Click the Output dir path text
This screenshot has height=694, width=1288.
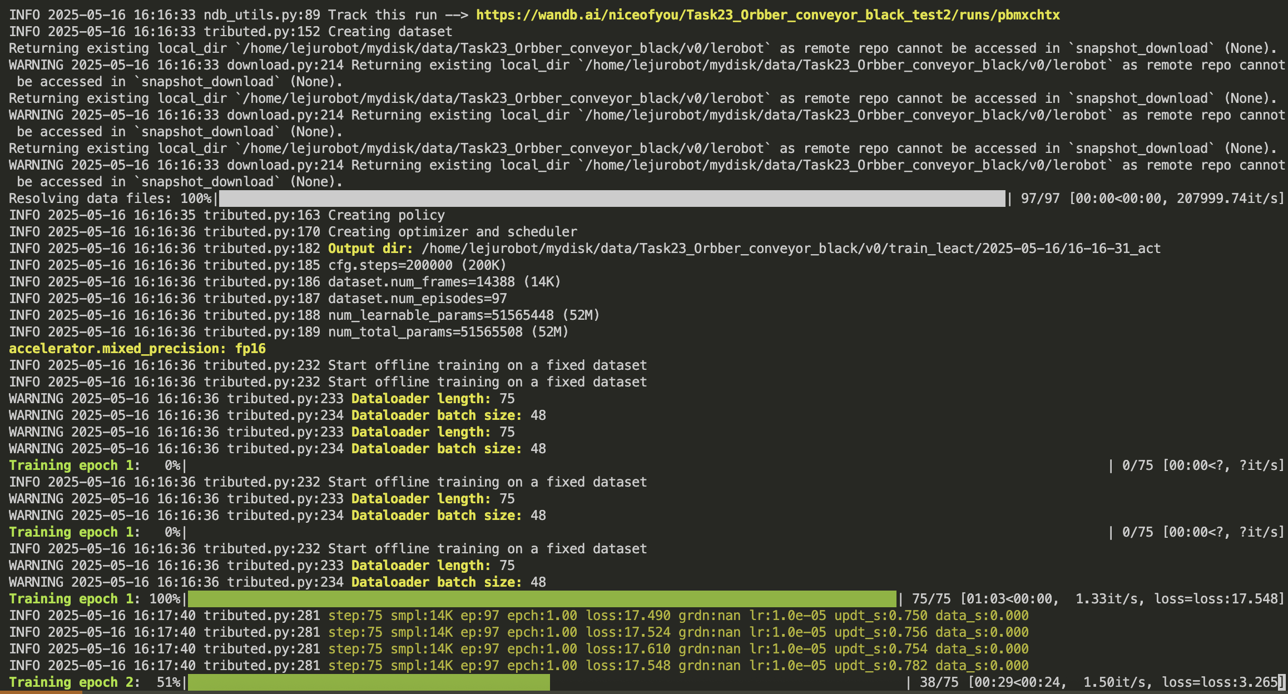(791, 249)
